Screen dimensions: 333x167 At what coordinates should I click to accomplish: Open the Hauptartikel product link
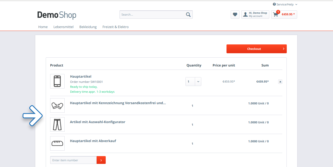pyautogui.click(x=81, y=77)
